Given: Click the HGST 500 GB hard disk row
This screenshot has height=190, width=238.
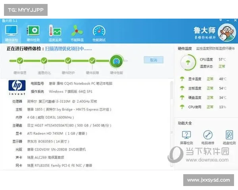Looking at the screenshot, I should click(62, 125).
